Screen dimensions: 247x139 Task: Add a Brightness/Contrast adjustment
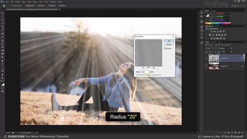point(211,32)
